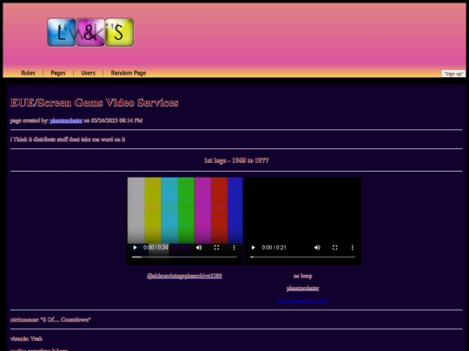Open the page creator's profile link
Viewport: 469px width, 351px height.
66,120
